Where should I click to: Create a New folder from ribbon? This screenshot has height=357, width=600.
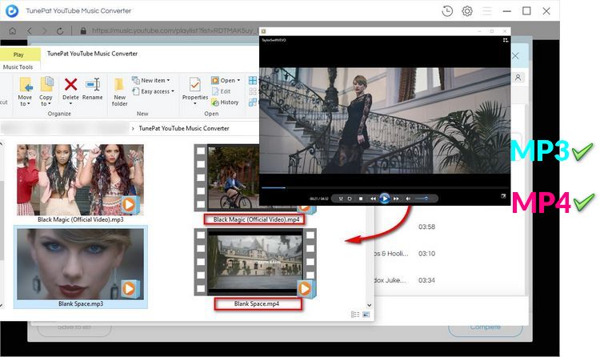point(119,91)
